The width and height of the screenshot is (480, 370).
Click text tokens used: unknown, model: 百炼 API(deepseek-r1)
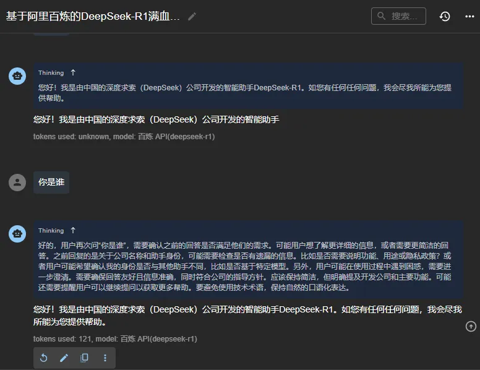pos(124,137)
